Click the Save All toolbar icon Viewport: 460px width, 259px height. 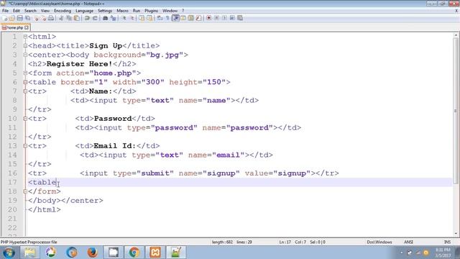click(x=27, y=18)
